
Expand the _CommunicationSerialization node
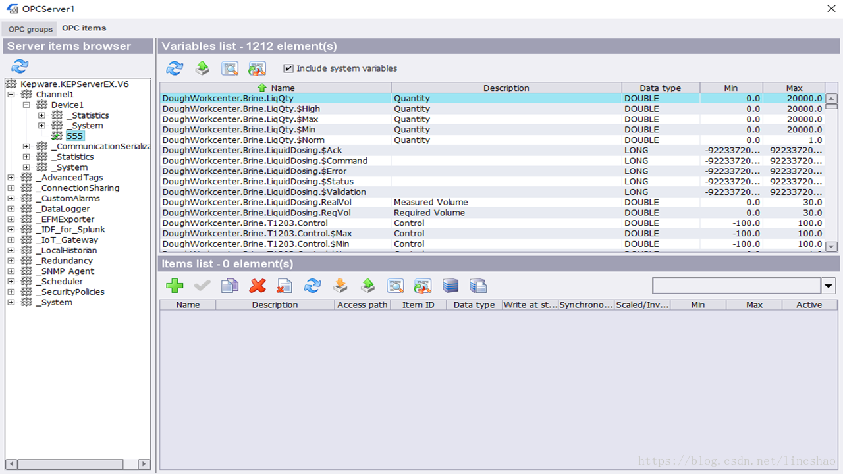[26, 147]
